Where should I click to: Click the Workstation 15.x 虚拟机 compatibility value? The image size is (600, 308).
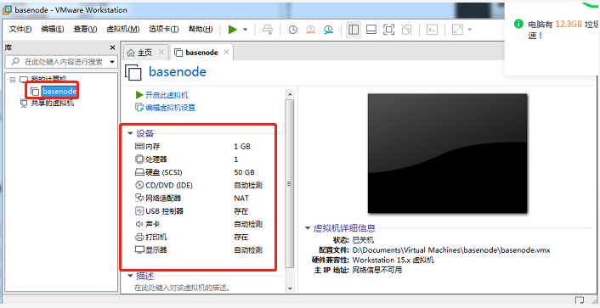393,260
